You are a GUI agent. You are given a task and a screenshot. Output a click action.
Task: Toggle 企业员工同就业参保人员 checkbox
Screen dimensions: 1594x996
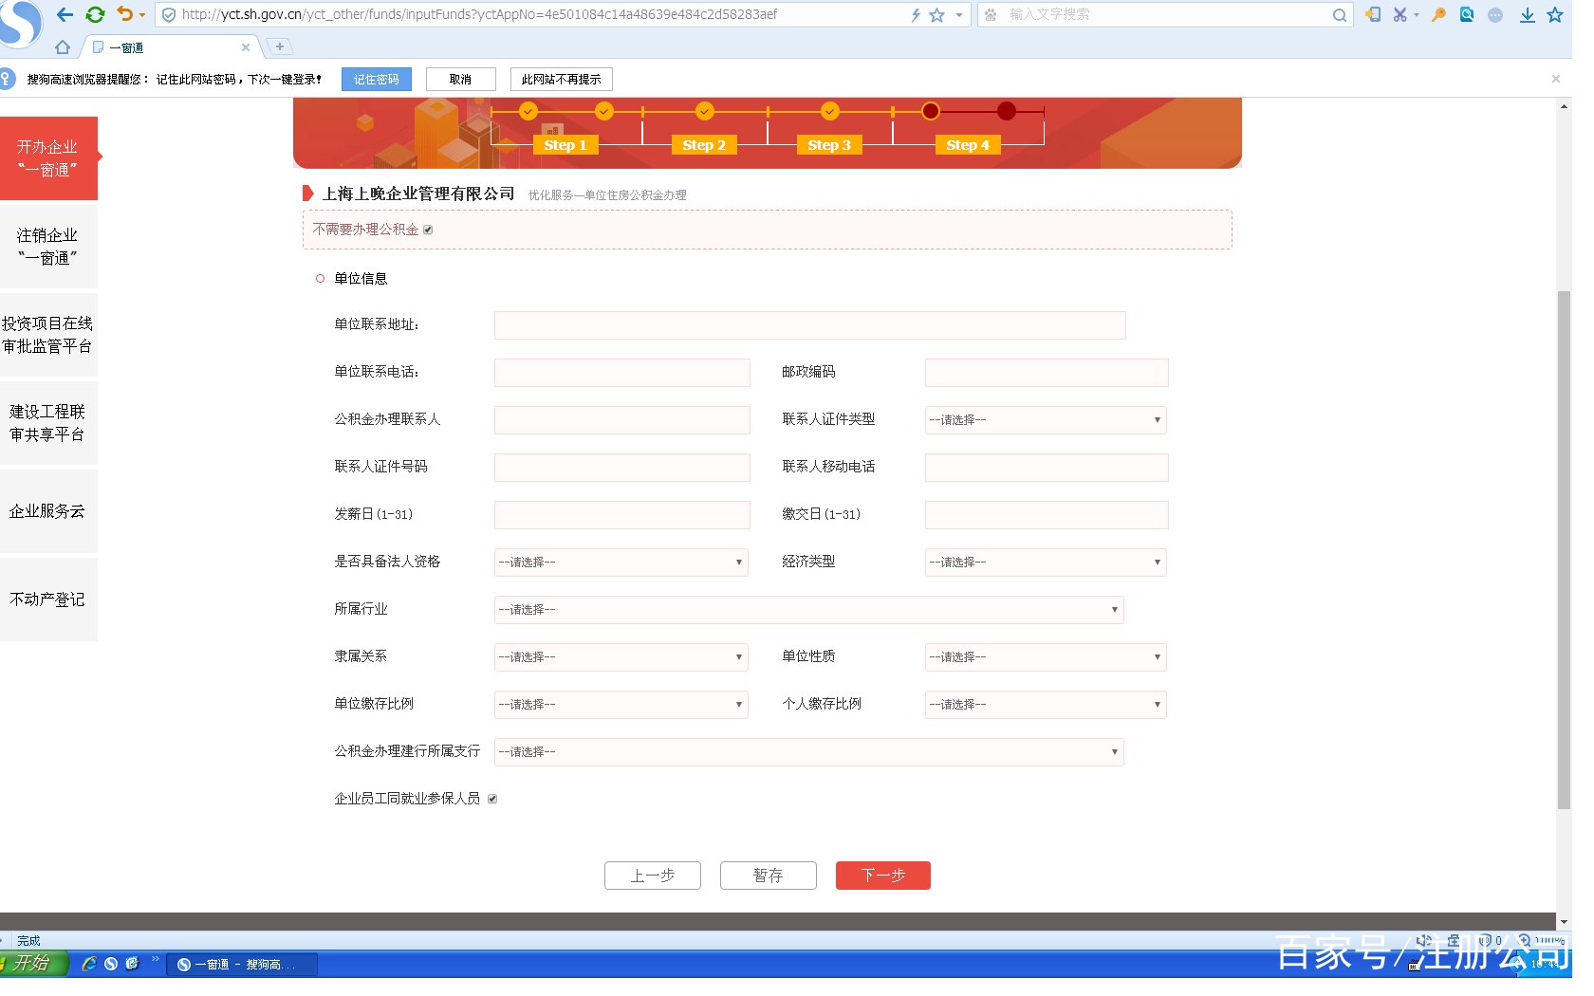point(491,798)
